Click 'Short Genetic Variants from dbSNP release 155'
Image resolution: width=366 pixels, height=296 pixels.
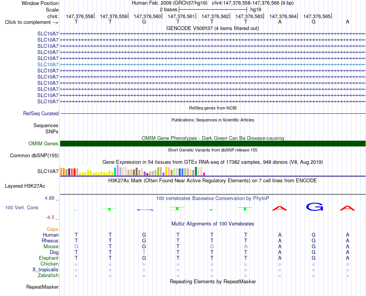point(213,150)
